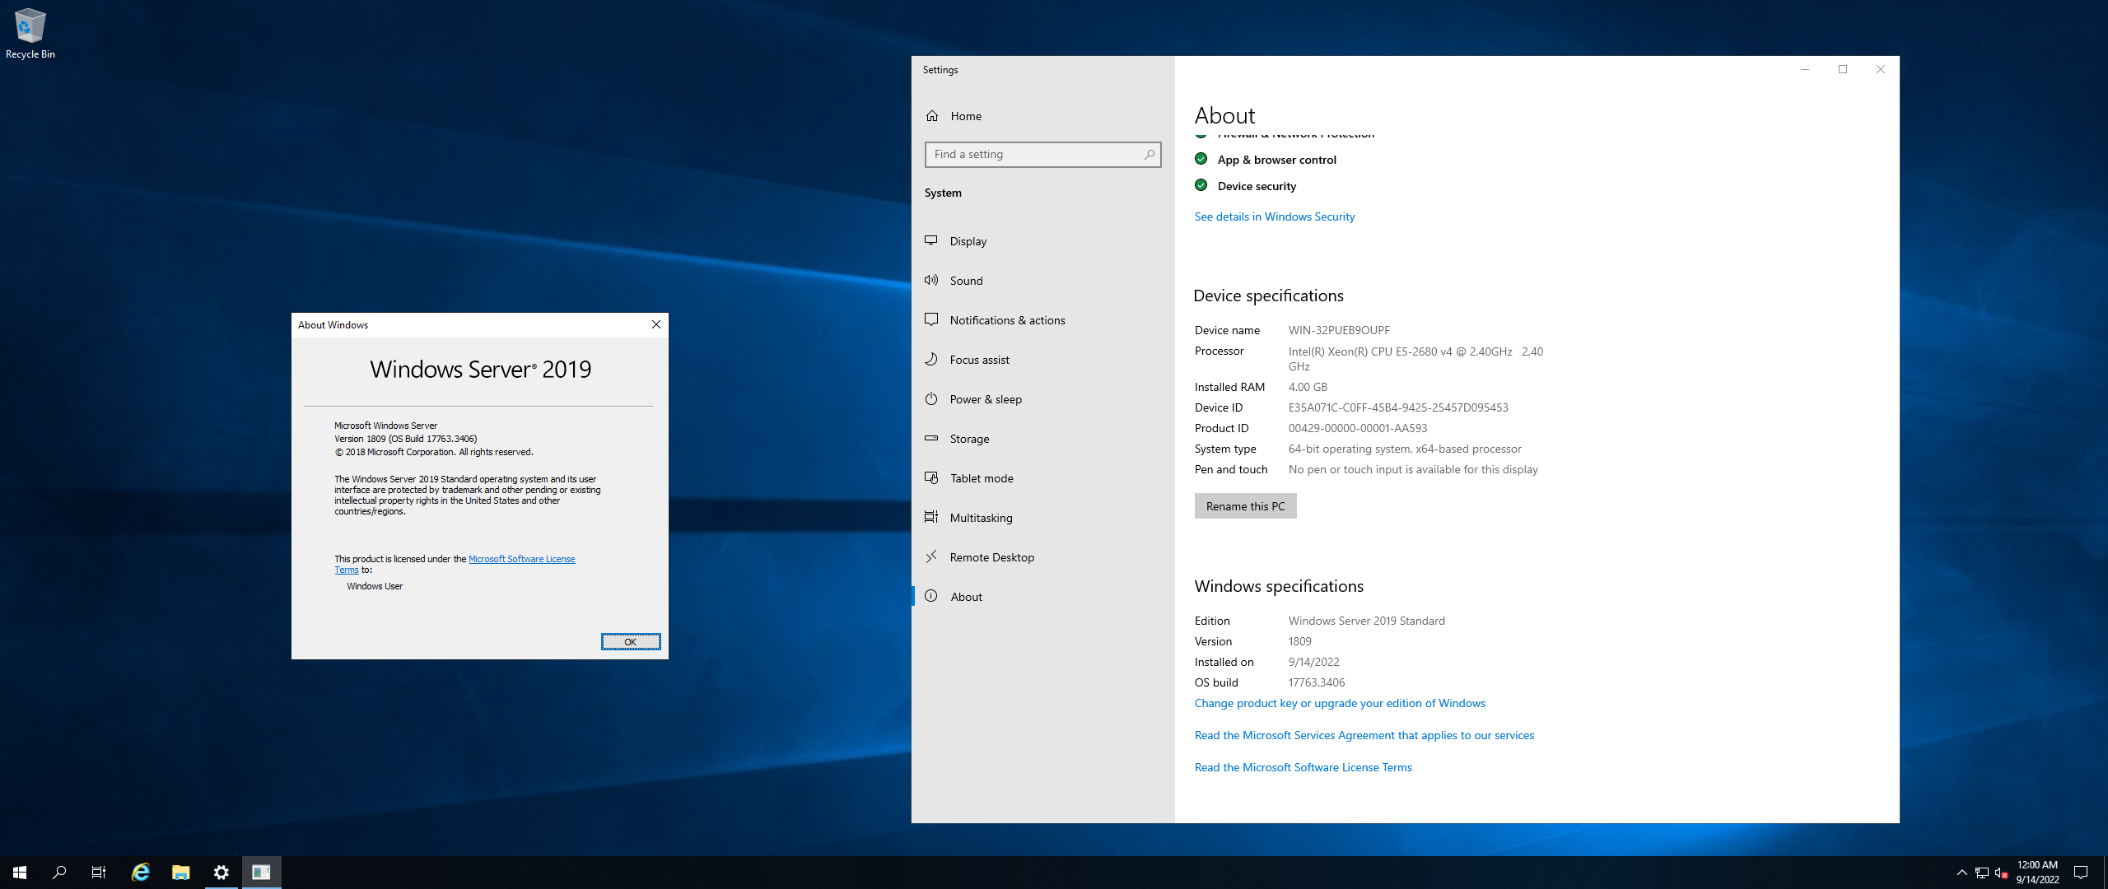Click Windows User licensee text in dialog
The width and height of the screenshot is (2108, 889).
tap(375, 586)
